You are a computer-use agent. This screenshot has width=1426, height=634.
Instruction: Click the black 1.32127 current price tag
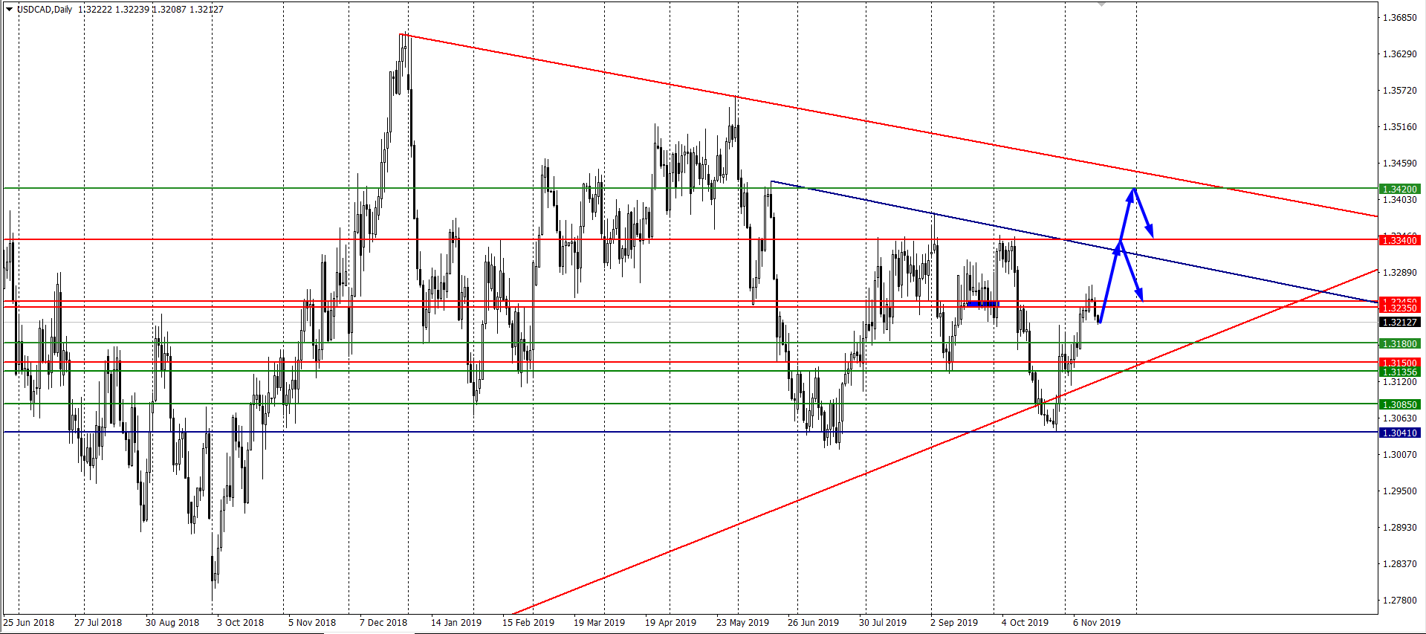(1399, 322)
